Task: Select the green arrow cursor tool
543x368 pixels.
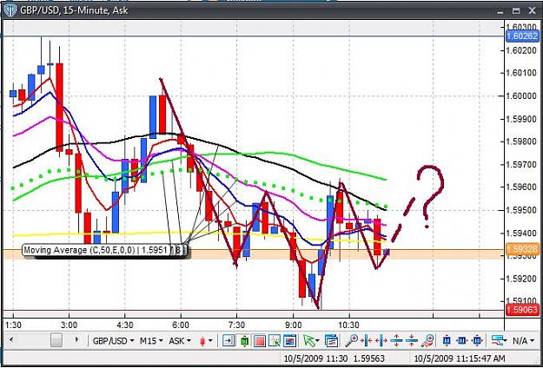Action: pyautogui.click(x=310, y=341)
